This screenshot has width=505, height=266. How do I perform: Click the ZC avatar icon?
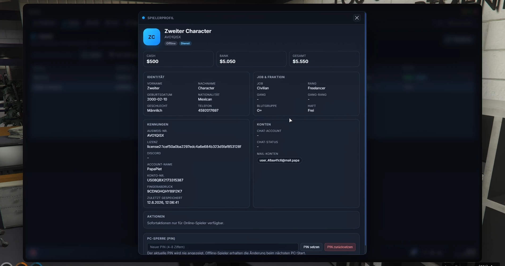pos(151,37)
